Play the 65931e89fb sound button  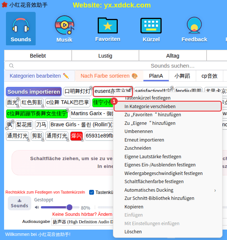(x=99, y=136)
